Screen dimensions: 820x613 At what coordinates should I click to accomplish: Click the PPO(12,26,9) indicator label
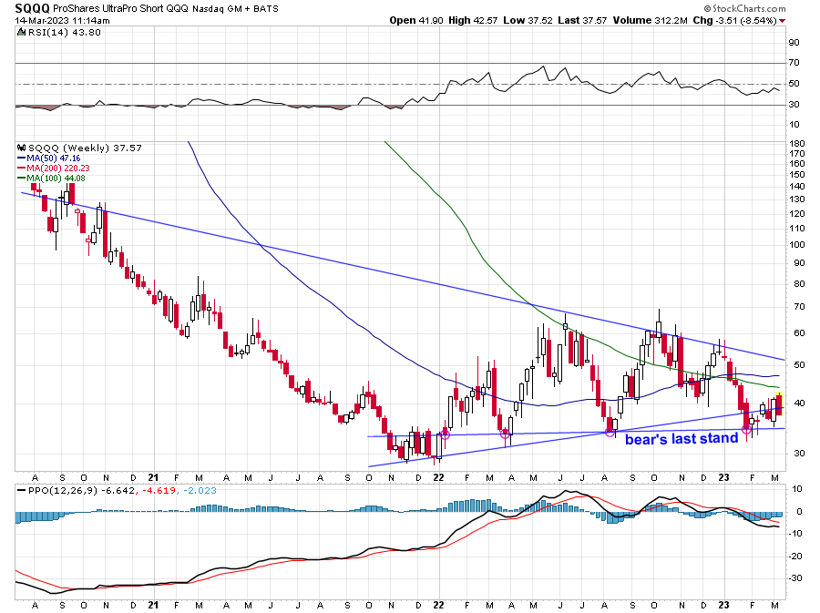click(62, 491)
